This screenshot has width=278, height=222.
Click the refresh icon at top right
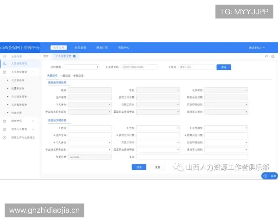pos(266,56)
